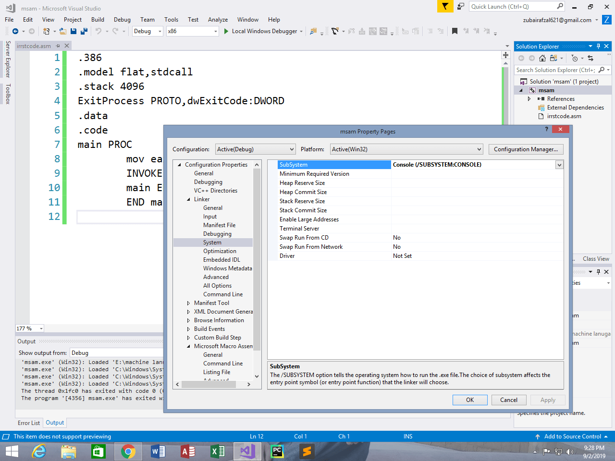The height and width of the screenshot is (461, 615).
Task: Open PyCharm from the taskbar
Action: click(277, 451)
